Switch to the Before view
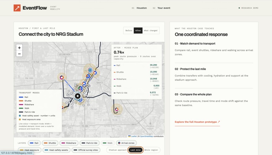 click(129, 30)
